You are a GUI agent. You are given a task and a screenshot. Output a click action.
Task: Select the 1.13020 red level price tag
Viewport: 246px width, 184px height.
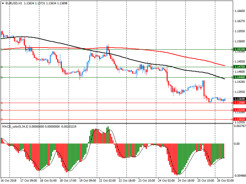click(x=240, y=119)
